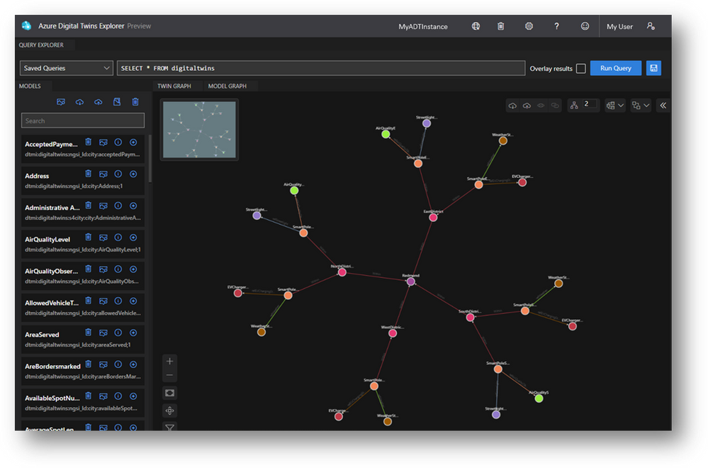Click the delete all models trash icon
The width and height of the screenshot is (708, 468).
click(x=135, y=102)
